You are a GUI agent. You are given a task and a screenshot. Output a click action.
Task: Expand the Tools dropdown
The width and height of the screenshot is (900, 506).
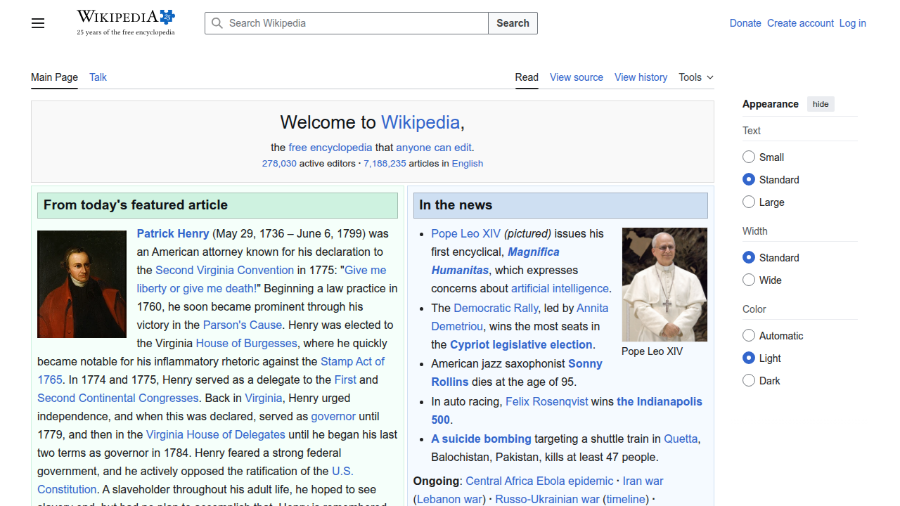(x=696, y=77)
